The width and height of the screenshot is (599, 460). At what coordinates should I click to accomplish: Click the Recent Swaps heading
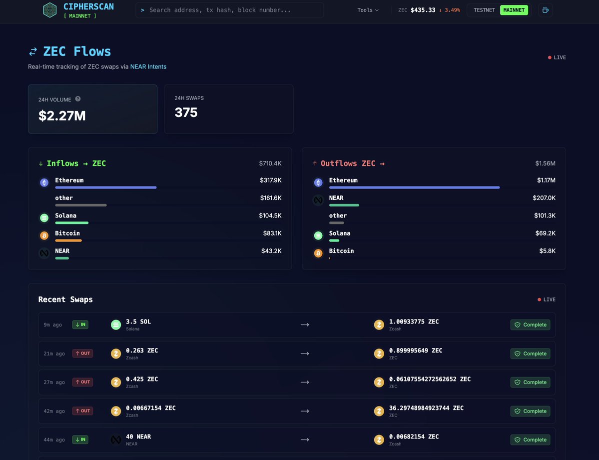(x=65, y=299)
